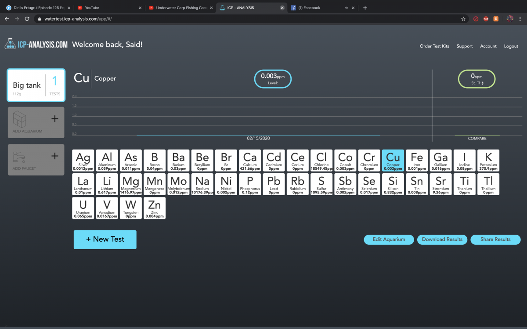Screen dimensions: 527x329
Task: Click the ICP-Analysis.com flask logo
Action: pyautogui.click(x=10, y=43)
